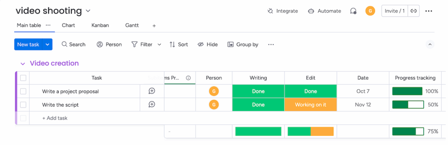Open the Write a project proposal task
The width and height of the screenshot is (448, 145).
pyautogui.click(x=70, y=91)
